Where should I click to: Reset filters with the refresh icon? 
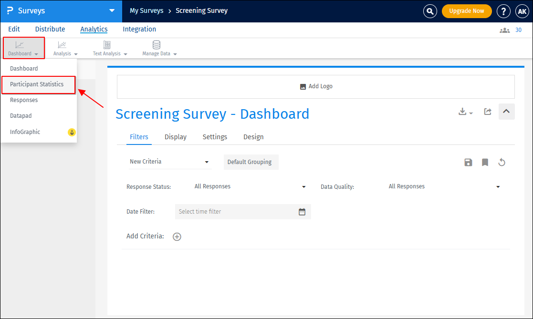tap(502, 162)
